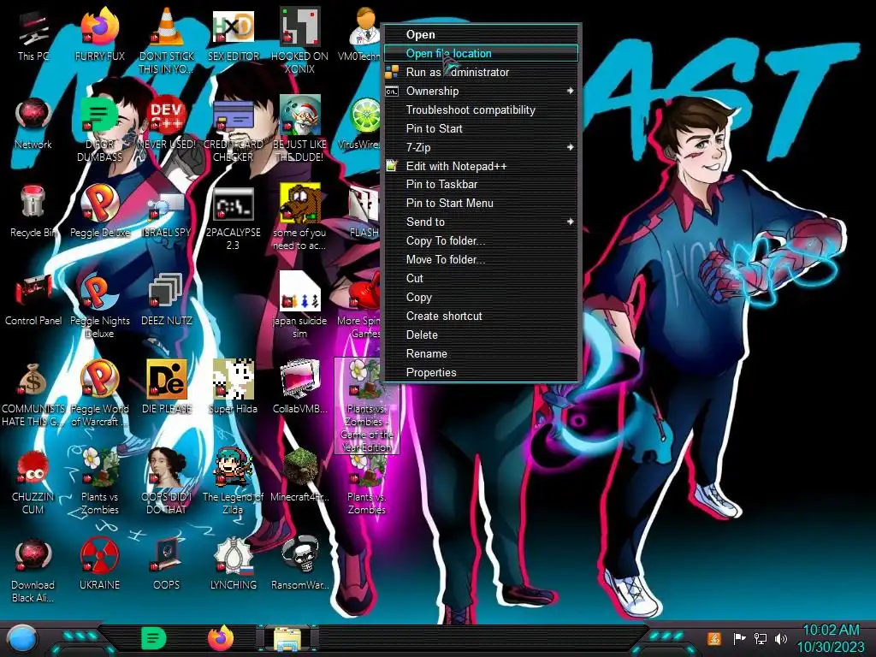This screenshot has height=657, width=876.
Task: Choose Copy in the context menu
Action: click(481, 297)
